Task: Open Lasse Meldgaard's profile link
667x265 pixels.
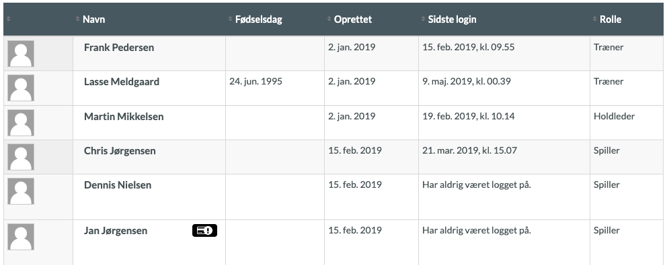Action: coord(122,82)
